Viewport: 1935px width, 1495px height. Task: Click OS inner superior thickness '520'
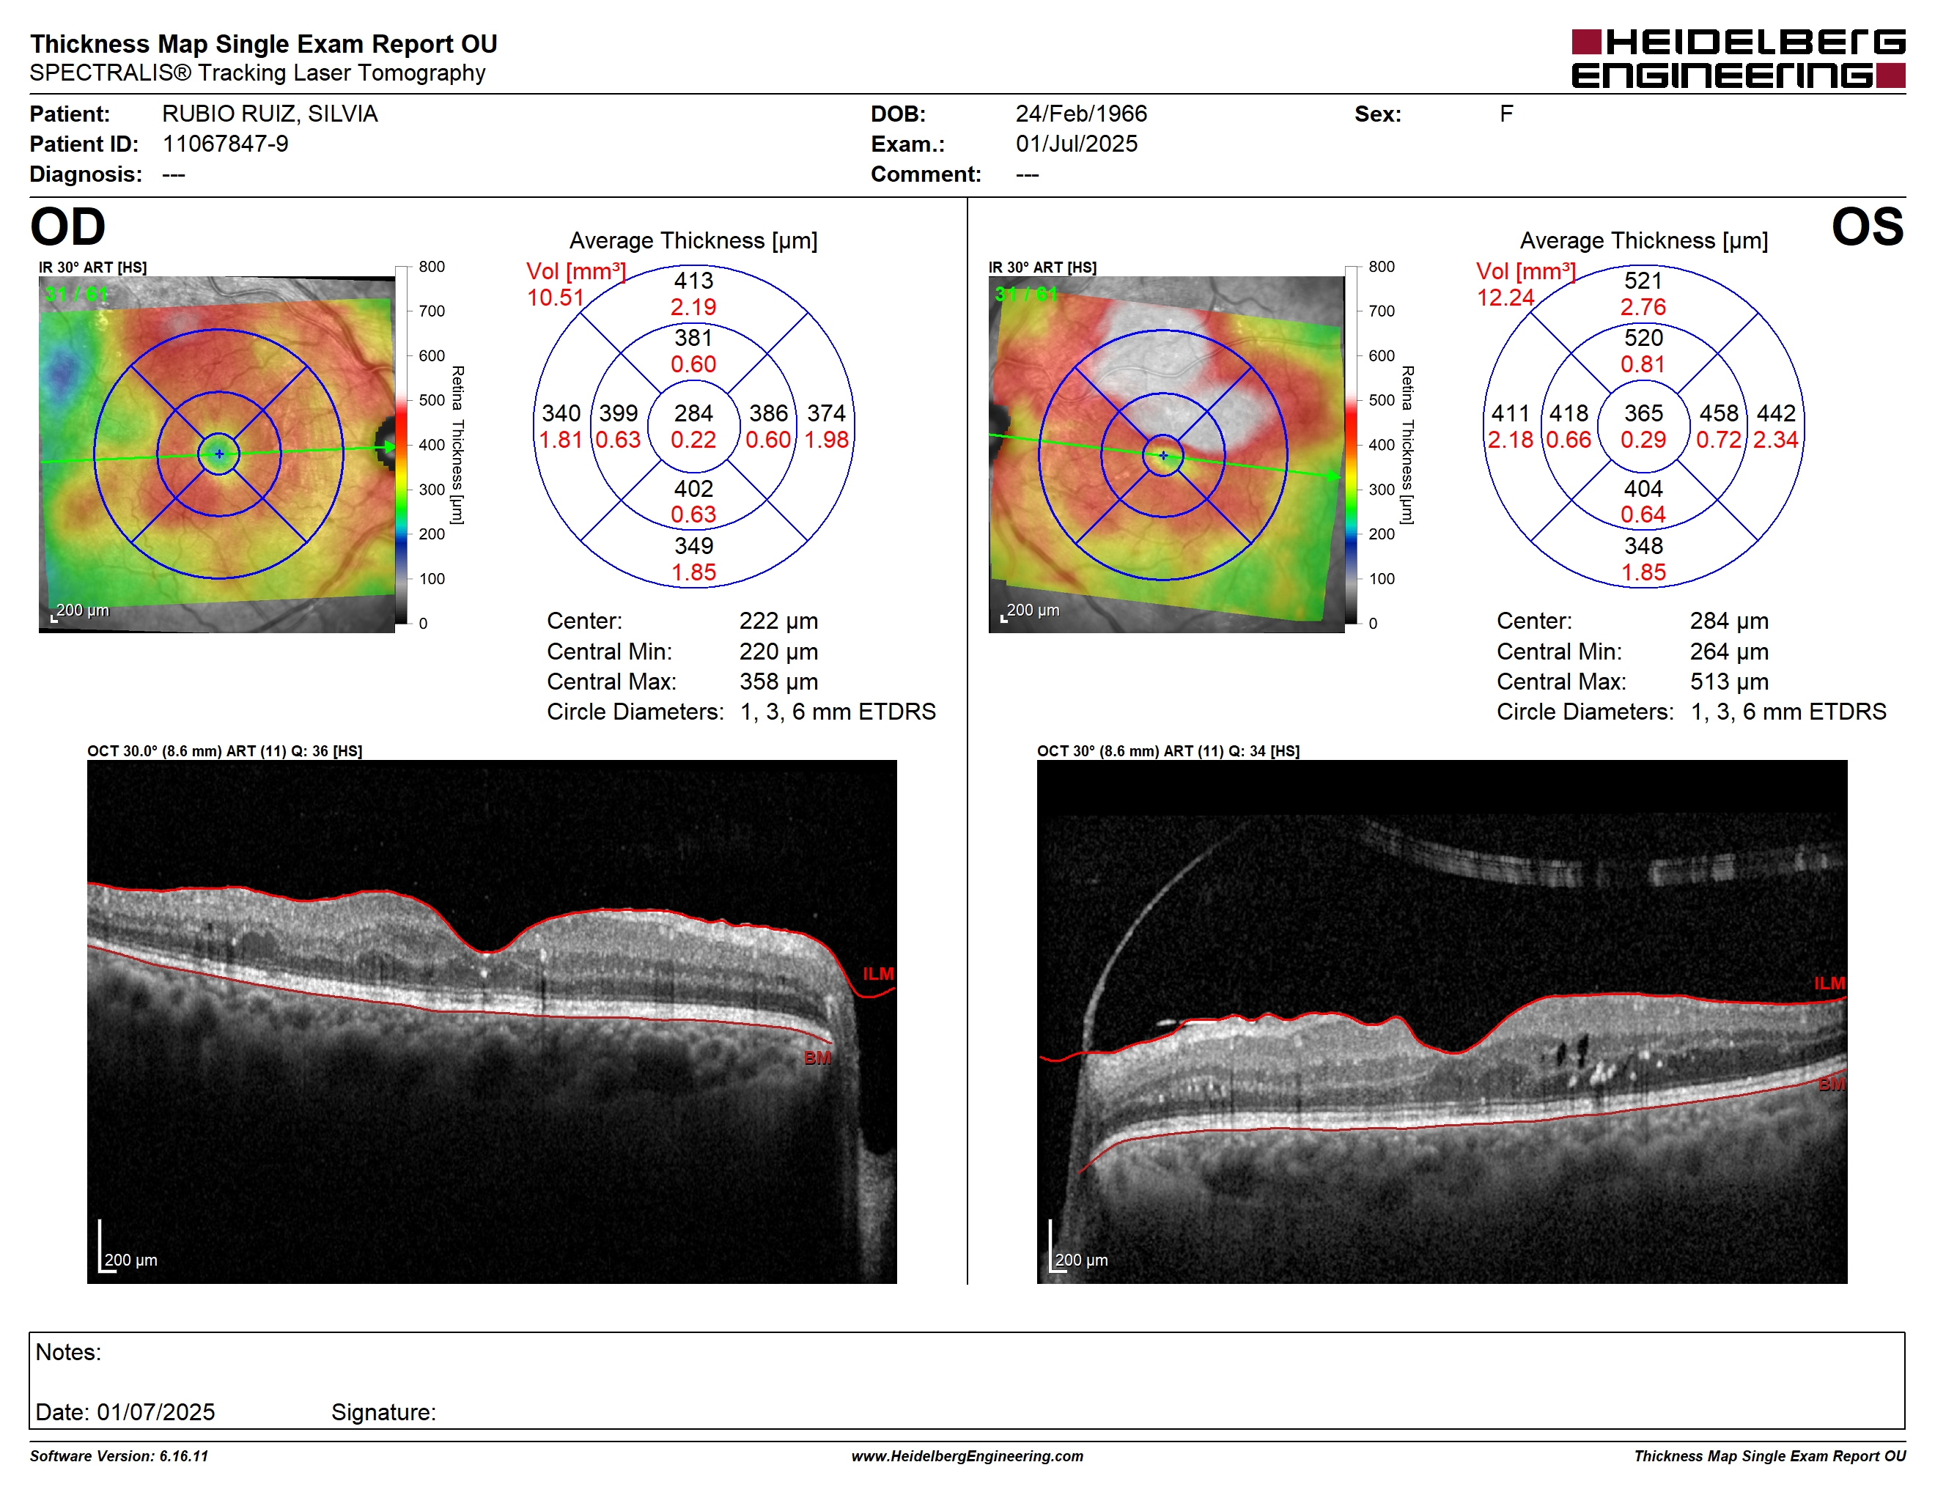[1643, 337]
